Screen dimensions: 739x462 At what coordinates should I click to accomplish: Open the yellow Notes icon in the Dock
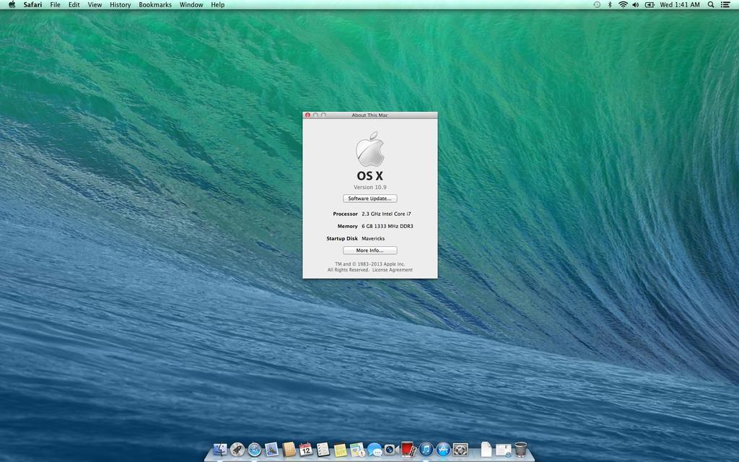tap(340, 449)
